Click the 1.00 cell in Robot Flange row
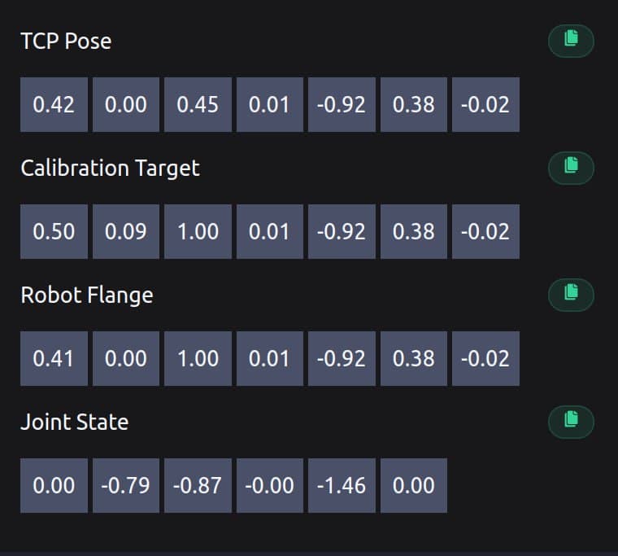618x556 pixels. pyautogui.click(x=198, y=359)
